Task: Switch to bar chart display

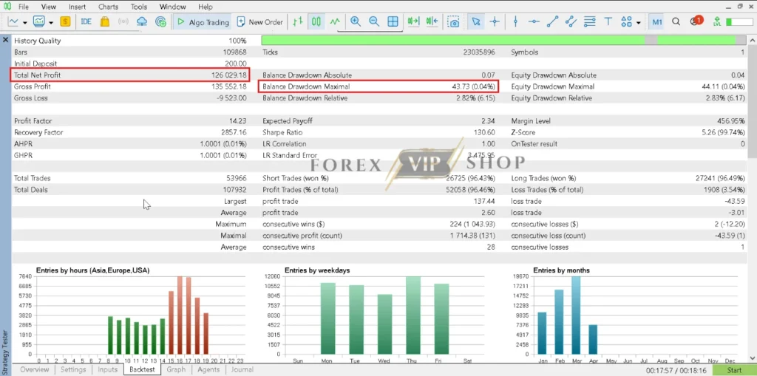Action: coord(298,21)
